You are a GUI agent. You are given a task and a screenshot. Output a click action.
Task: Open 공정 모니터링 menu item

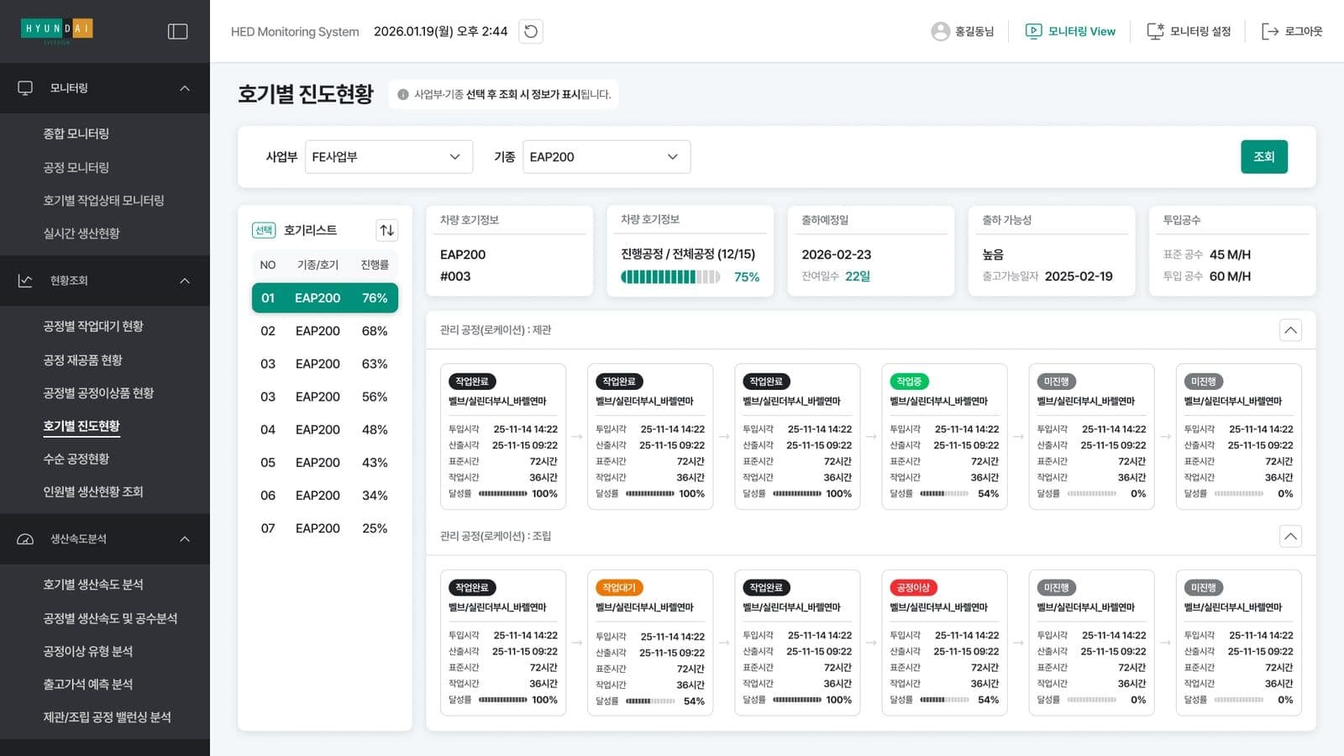76,167
